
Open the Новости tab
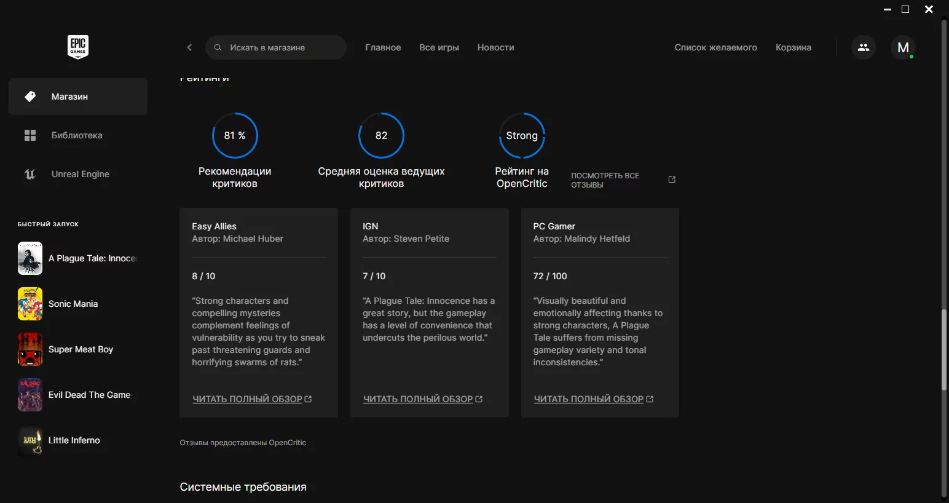tap(495, 47)
